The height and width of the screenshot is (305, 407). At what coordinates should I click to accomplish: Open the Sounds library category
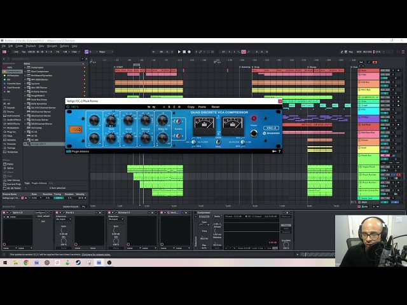[x=11, y=107]
